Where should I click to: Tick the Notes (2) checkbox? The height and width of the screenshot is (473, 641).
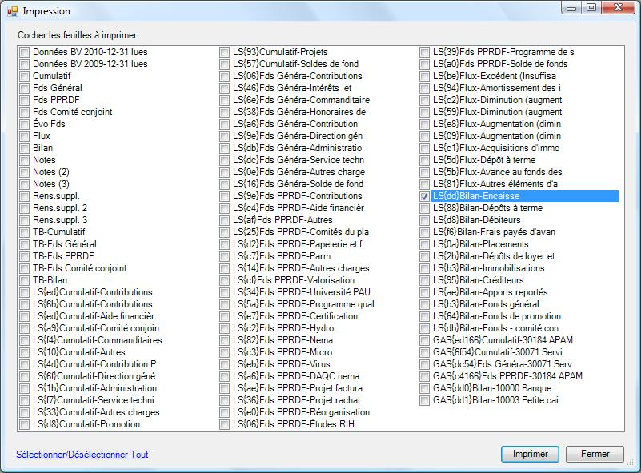[25, 172]
